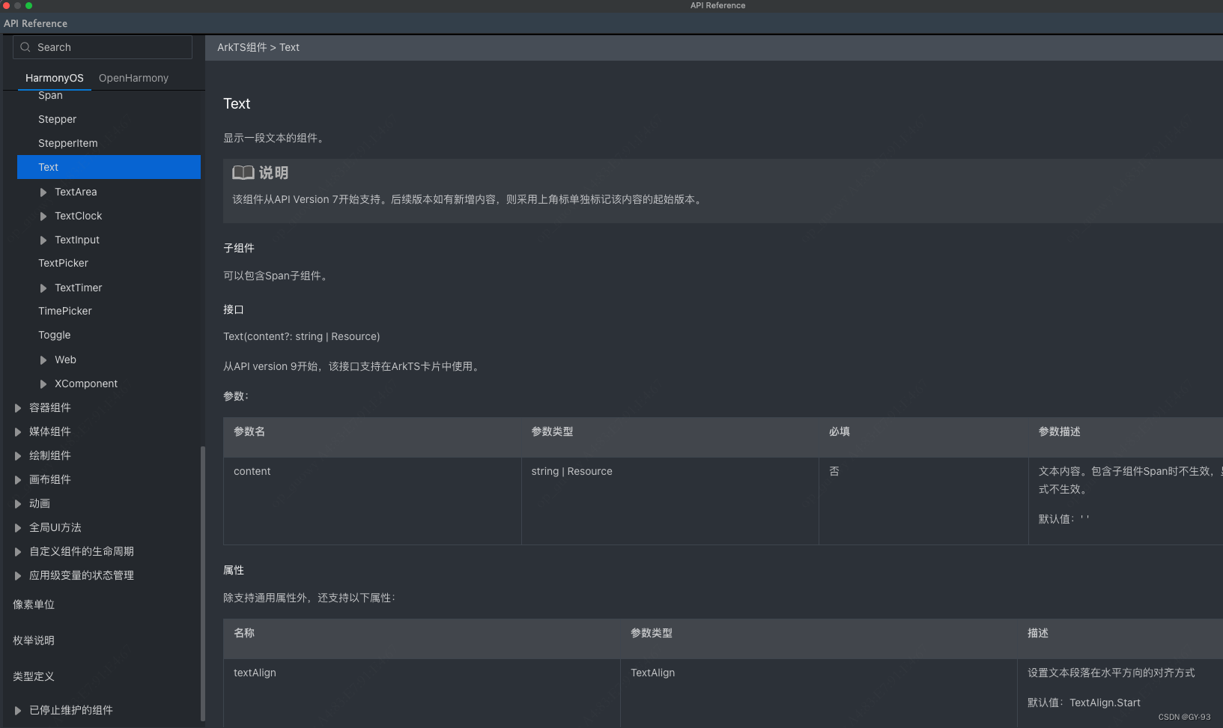This screenshot has height=728, width=1223.
Task: Click the 参数类型 header in parameter table
Action: tap(552, 431)
